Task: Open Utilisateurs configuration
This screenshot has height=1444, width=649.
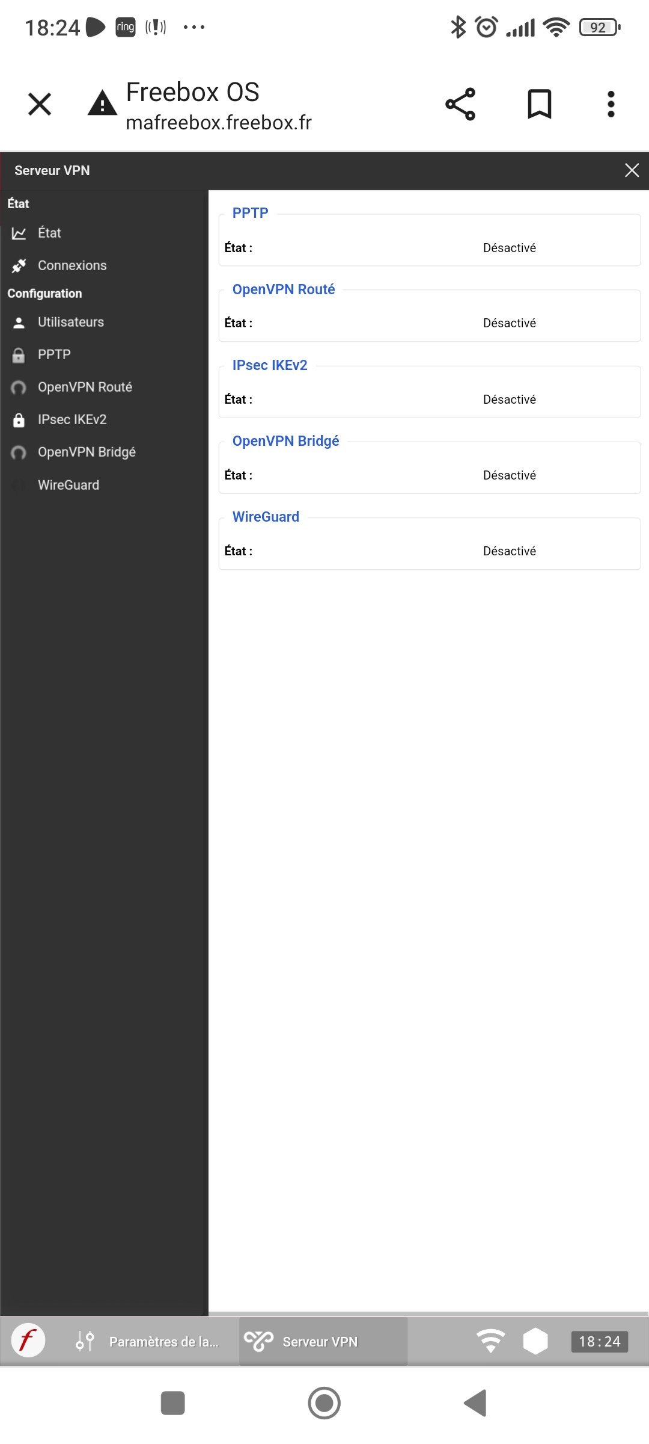Action: click(x=70, y=322)
